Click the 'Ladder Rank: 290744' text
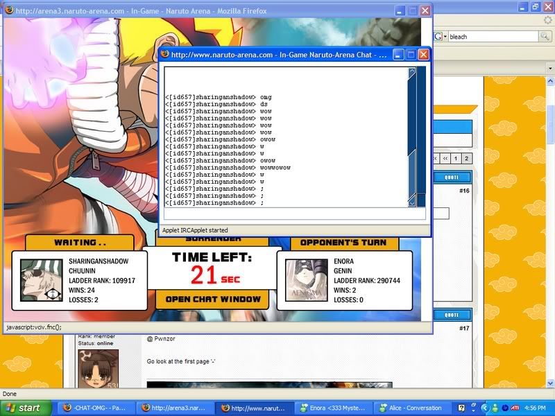Viewport: 555px width, 416px height. click(x=367, y=281)
